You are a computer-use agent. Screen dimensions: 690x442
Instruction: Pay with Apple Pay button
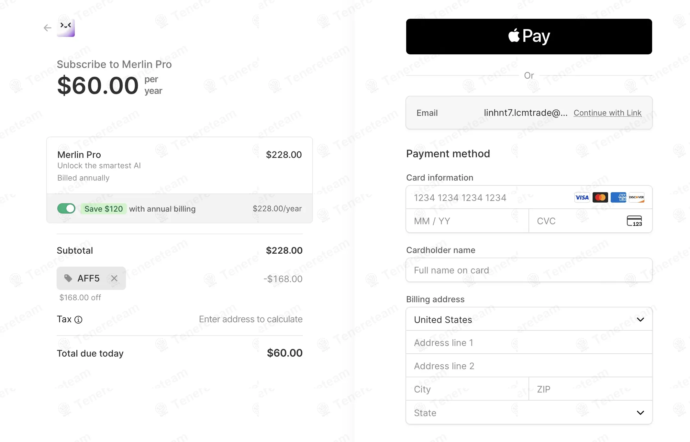529,37
